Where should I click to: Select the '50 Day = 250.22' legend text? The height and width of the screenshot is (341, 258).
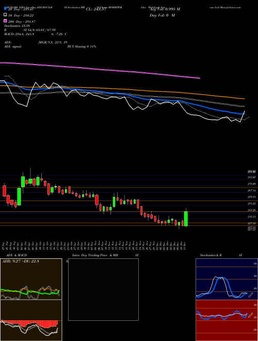click(x=21, y=16)
